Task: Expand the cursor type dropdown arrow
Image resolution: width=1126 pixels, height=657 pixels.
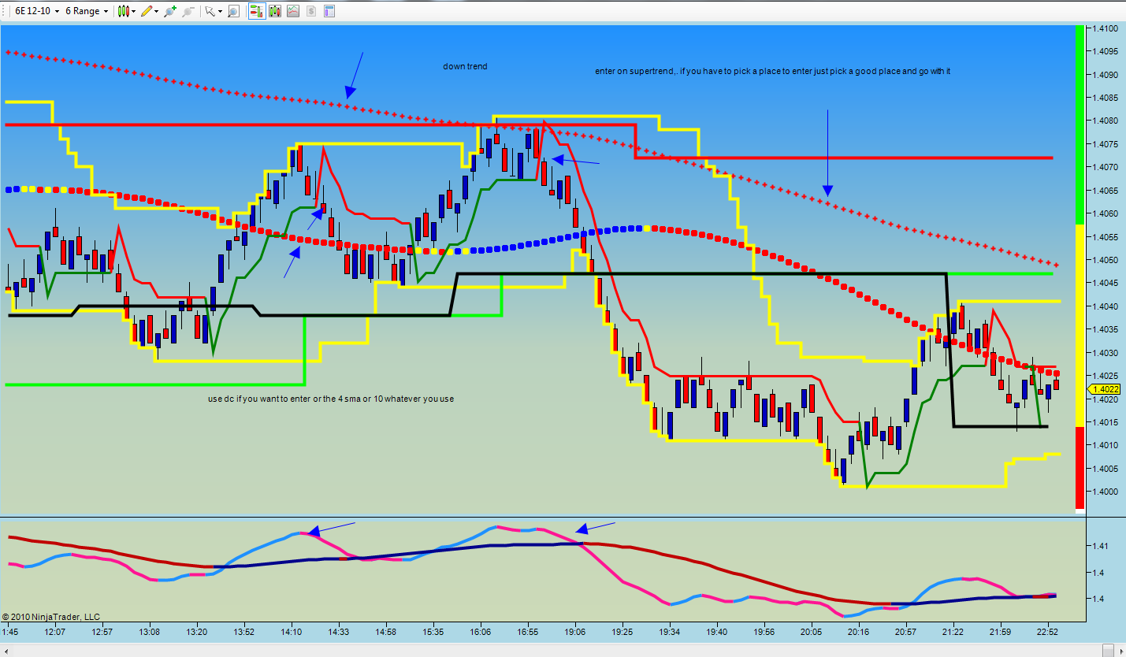Action: (221, 11)
